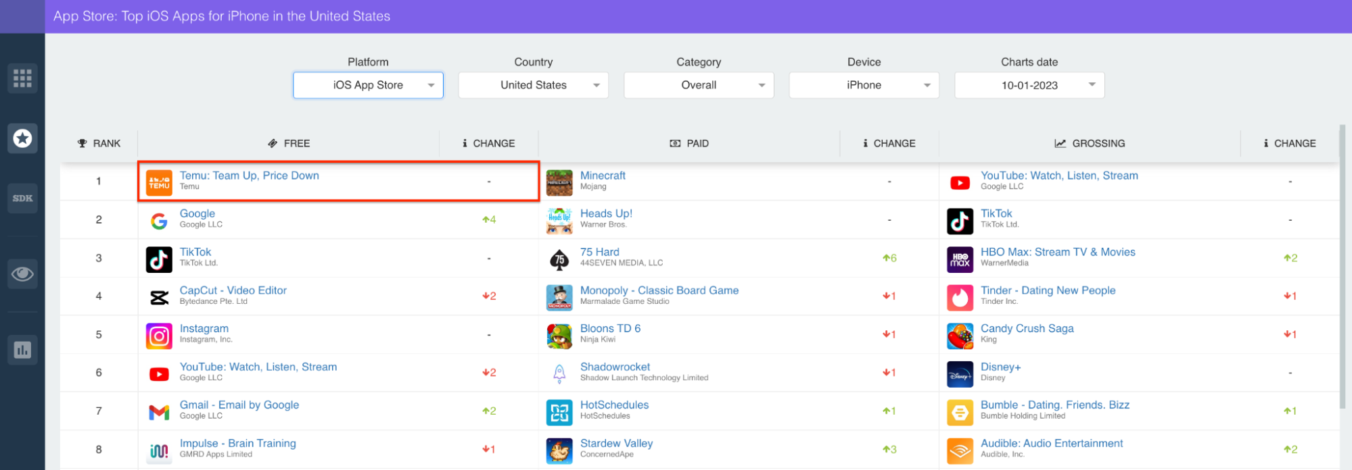Click the TikTok icon in Free column
Image resolution: width=1352 pixels, height=470 pixels.
point(159,259)
